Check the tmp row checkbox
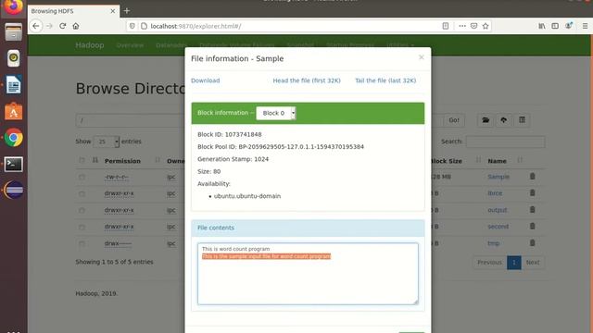The width and height of the screenshot is (593, 333). pos(82,243)
